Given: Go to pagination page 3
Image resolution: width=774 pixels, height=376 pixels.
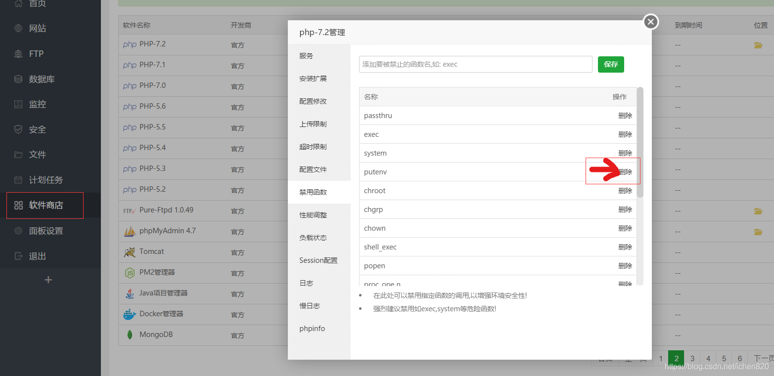Looking at the screenshot, I should tap(692, 358).
